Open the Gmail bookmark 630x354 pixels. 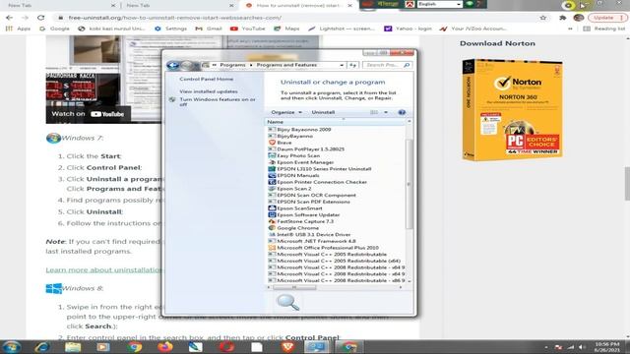(209, 29)
